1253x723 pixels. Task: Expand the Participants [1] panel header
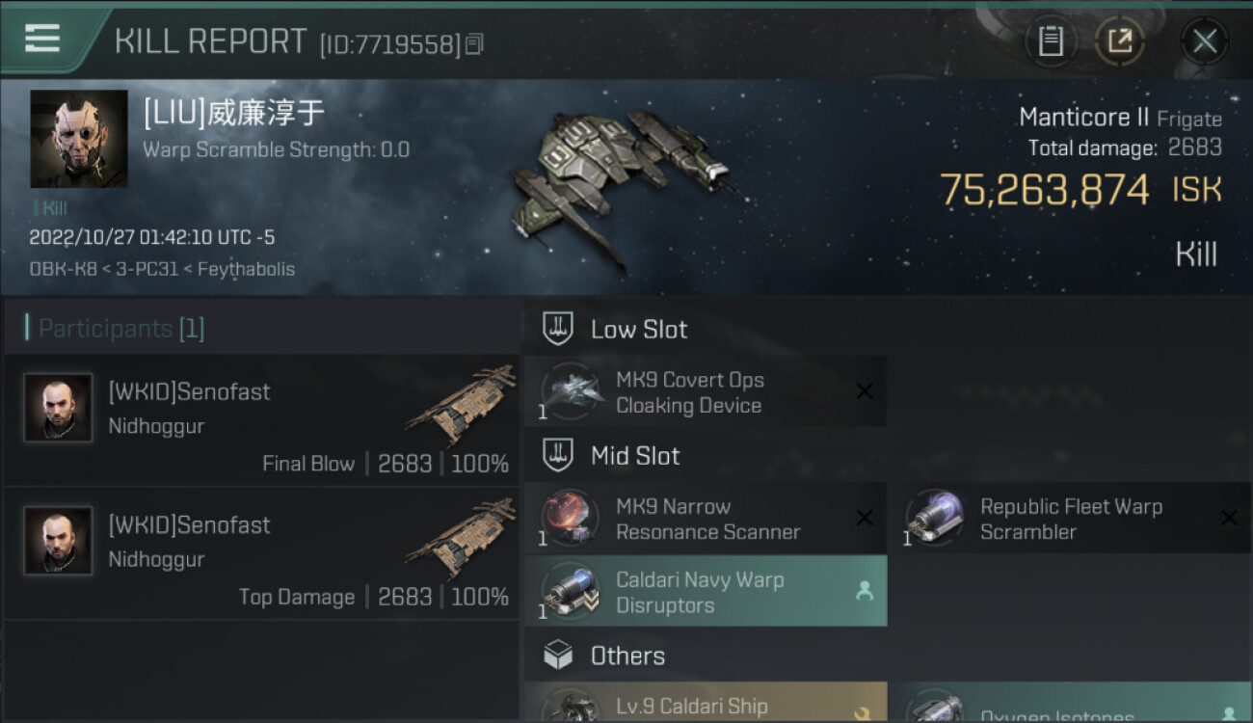point(261,329)
